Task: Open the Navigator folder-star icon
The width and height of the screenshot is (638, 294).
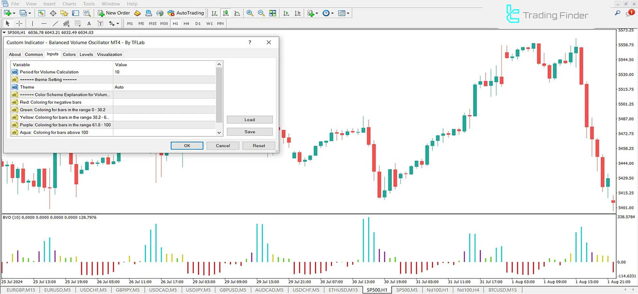Action: (64, 13)
